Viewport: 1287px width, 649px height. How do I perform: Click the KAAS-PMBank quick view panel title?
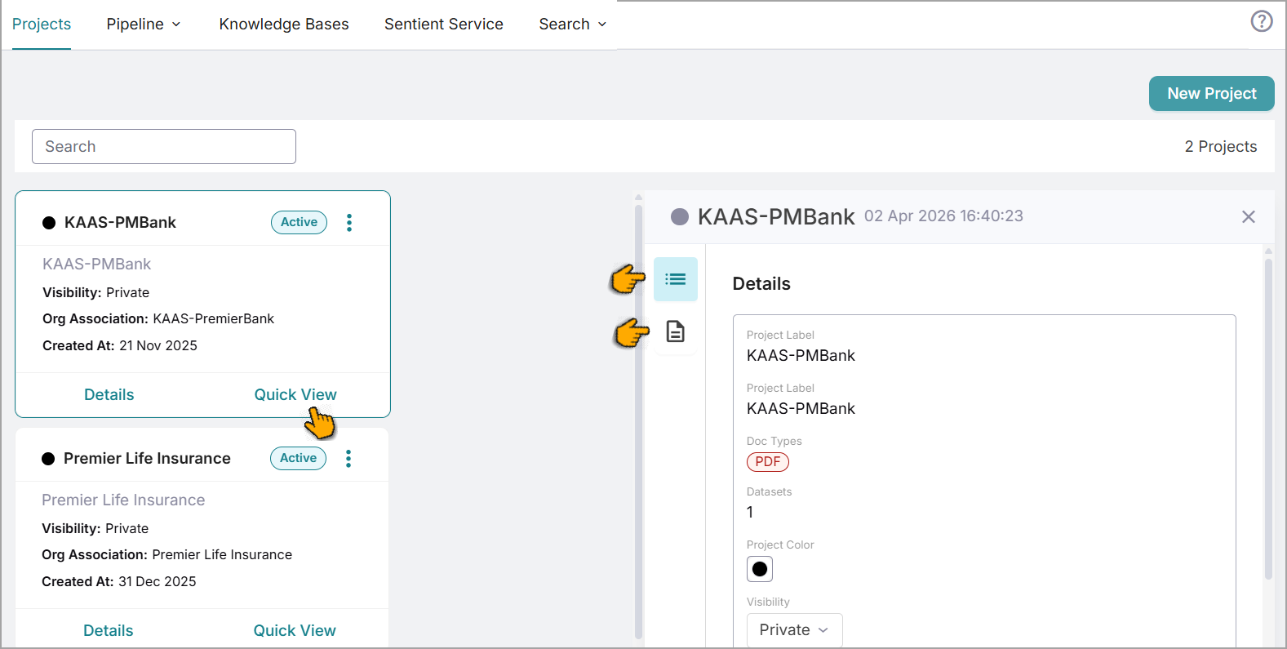(776, 217)
